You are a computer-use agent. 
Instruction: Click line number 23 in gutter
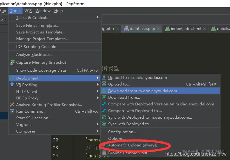pyautogui.click(x=56, y=148)
